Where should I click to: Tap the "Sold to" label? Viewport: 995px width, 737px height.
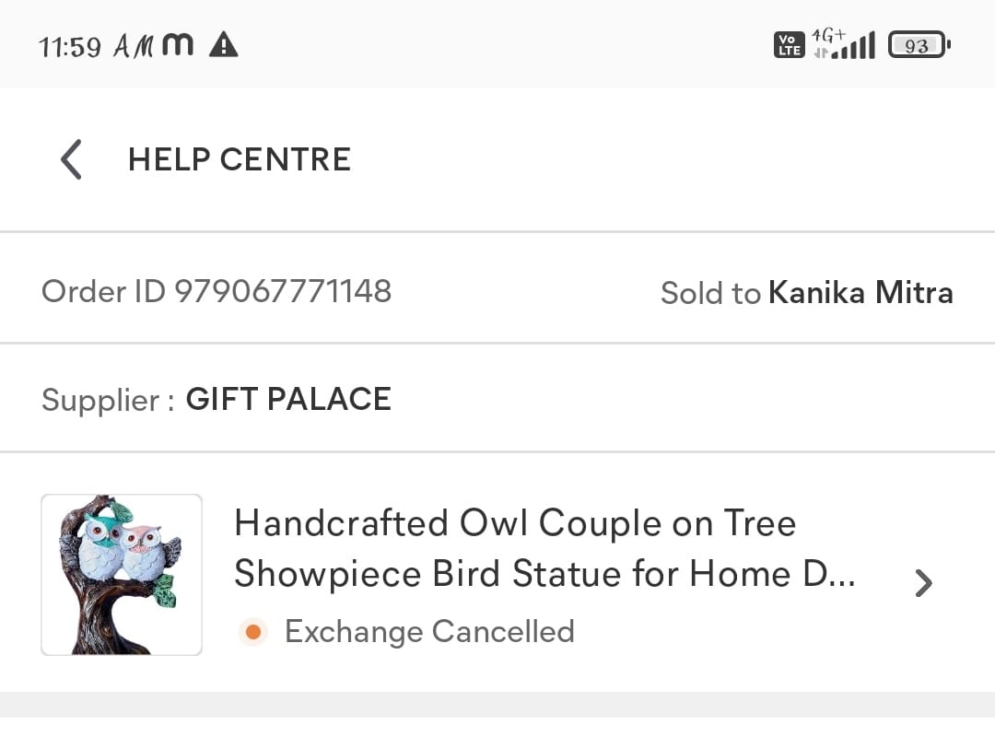710,294
